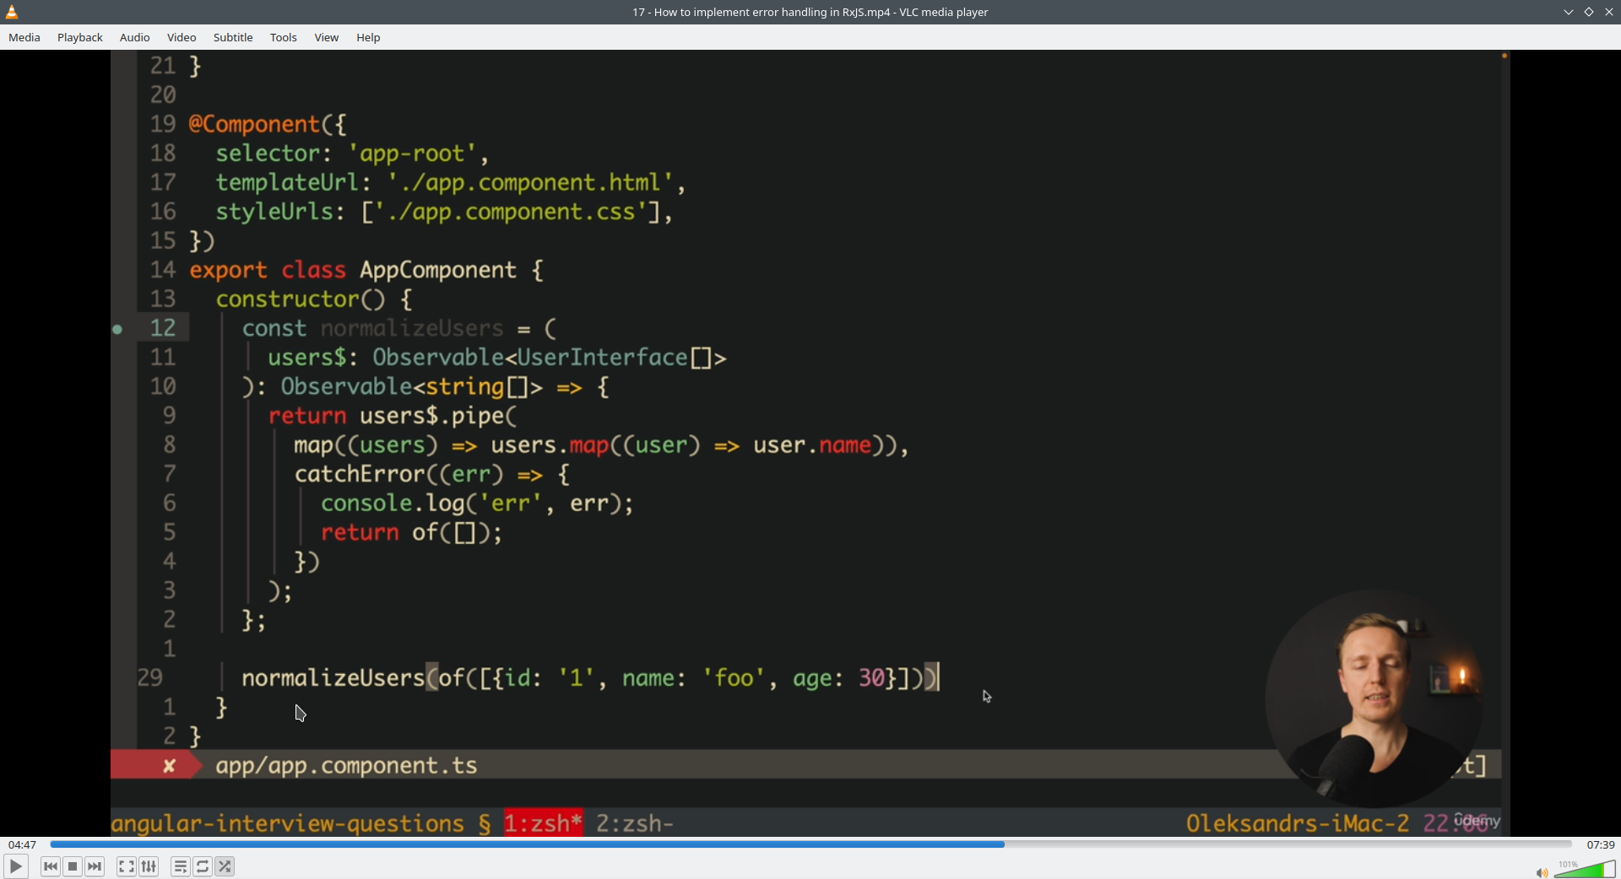The width and height of the screenshot is (1621, 879).
Task: Click the 'catchError((err) => {' line in video
Action: (432, 475)
